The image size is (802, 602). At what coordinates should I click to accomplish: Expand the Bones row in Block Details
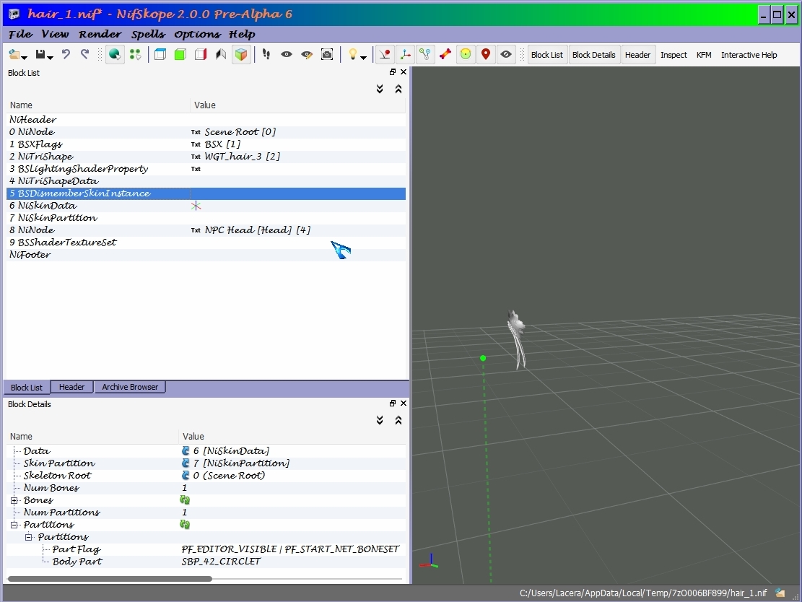pyautogui.click(x=14, y=500)
